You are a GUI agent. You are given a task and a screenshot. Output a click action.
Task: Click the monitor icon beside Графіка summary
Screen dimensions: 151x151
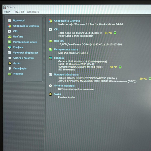point(51,58)
